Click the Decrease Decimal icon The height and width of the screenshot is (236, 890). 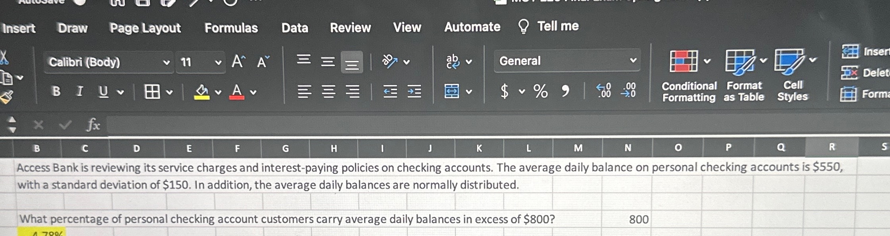tap(628, 90)
